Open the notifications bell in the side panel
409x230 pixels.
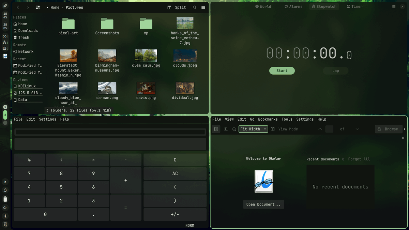(5, 190)
